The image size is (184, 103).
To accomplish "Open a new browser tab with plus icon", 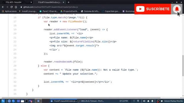I will 68,2.
